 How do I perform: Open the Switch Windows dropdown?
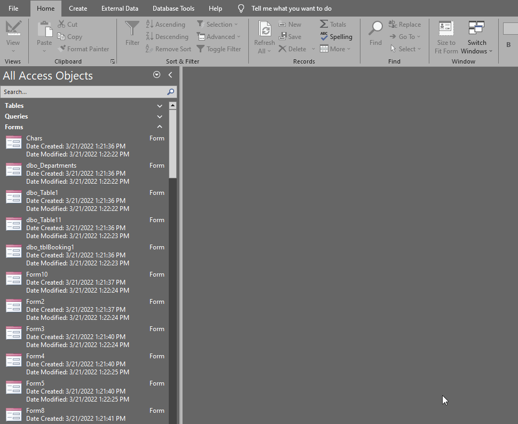[477, 37]
